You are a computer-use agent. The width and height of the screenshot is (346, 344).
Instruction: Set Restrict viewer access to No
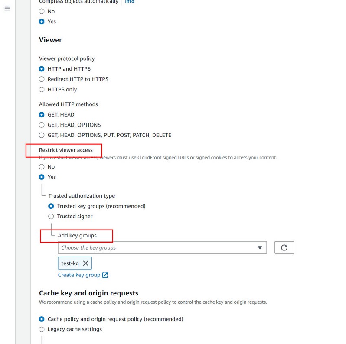42,167
